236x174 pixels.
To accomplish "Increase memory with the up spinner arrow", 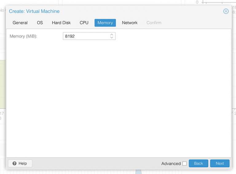I will [112, 35].
